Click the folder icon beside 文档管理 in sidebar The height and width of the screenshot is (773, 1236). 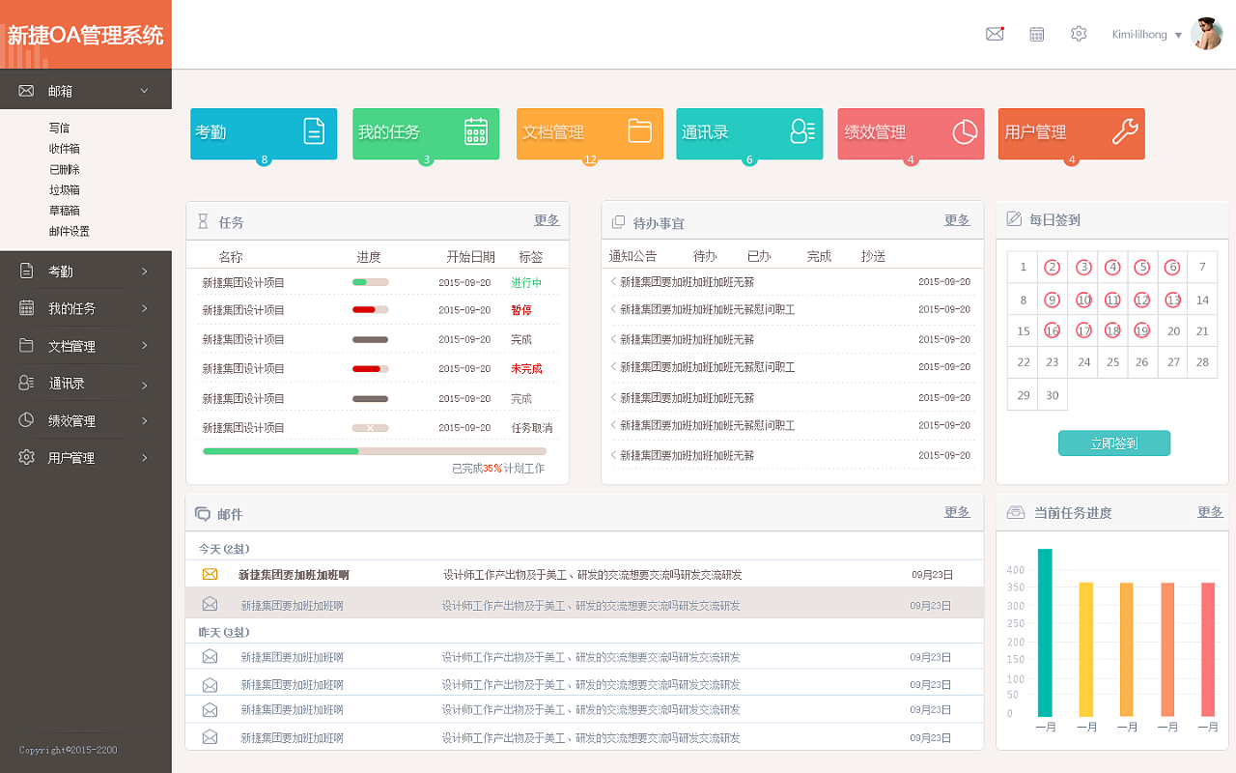coord(27,345)
